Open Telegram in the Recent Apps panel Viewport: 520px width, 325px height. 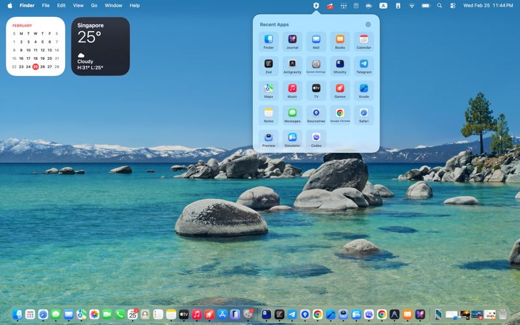click(x=364, y=64)
